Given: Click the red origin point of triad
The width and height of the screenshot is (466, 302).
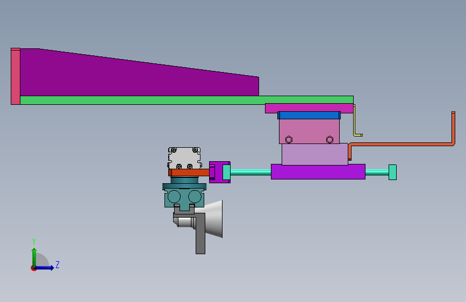Looking at the screenshot, I should click(33, 268).
